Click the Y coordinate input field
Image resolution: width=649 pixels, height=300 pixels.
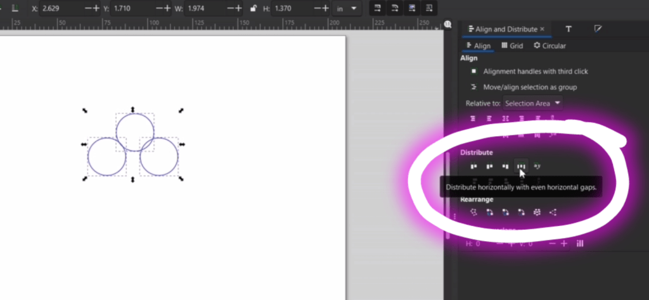132,8
